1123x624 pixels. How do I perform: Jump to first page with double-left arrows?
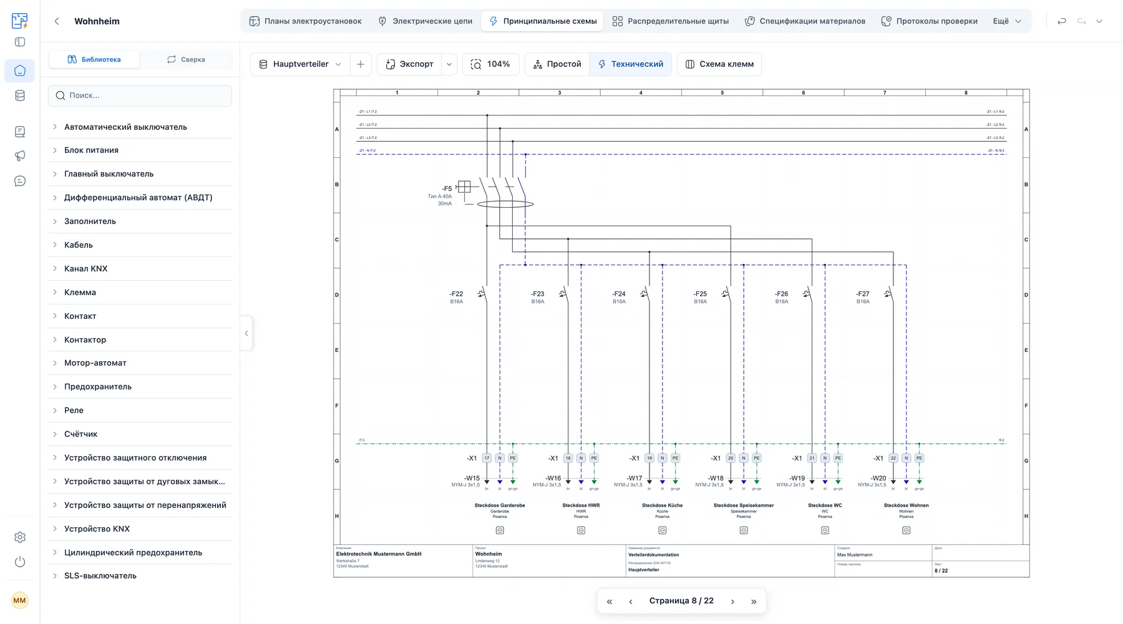tap(610, 602)
